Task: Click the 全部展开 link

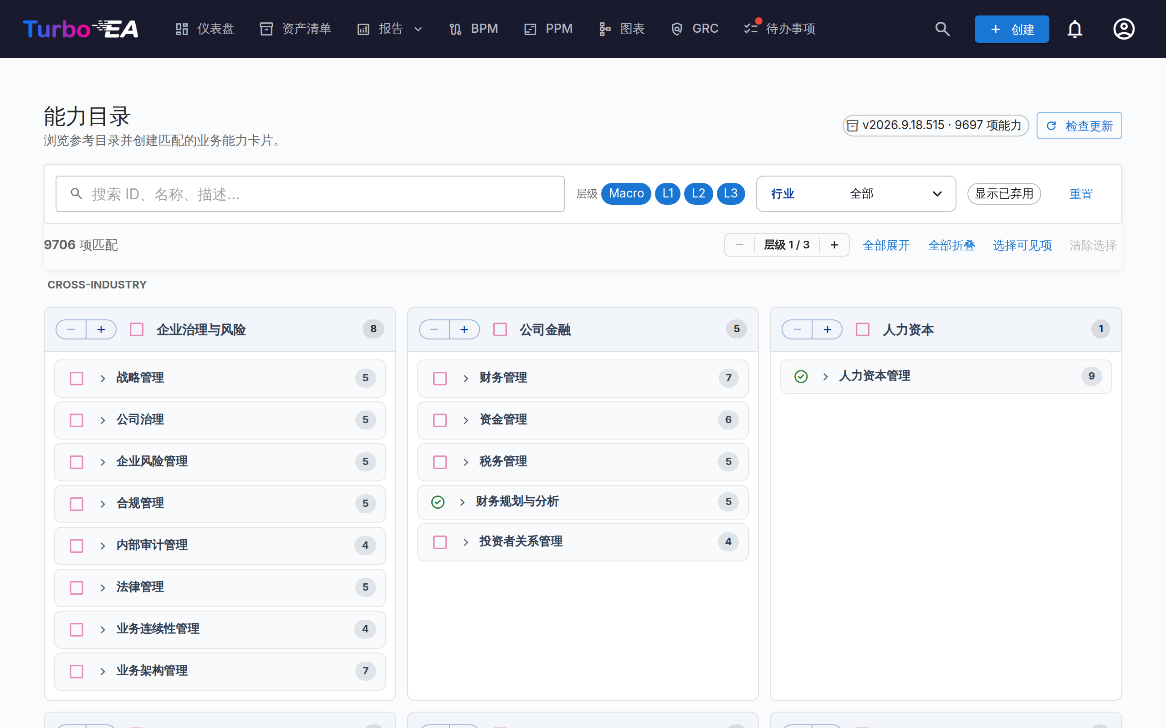Action: point(886,245)
